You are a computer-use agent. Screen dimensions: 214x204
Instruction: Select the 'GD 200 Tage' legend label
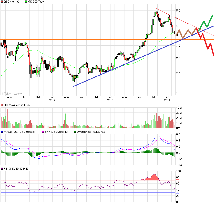tap(36, 2)
